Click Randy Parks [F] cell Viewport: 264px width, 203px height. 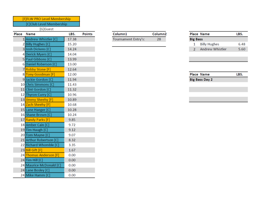[x=45, y=120]
